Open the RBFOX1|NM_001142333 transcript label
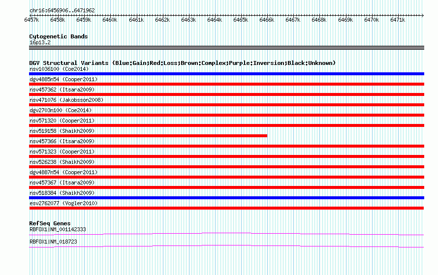Image resolution: width=438 pixels, height=275 pixels. point(58,229)
